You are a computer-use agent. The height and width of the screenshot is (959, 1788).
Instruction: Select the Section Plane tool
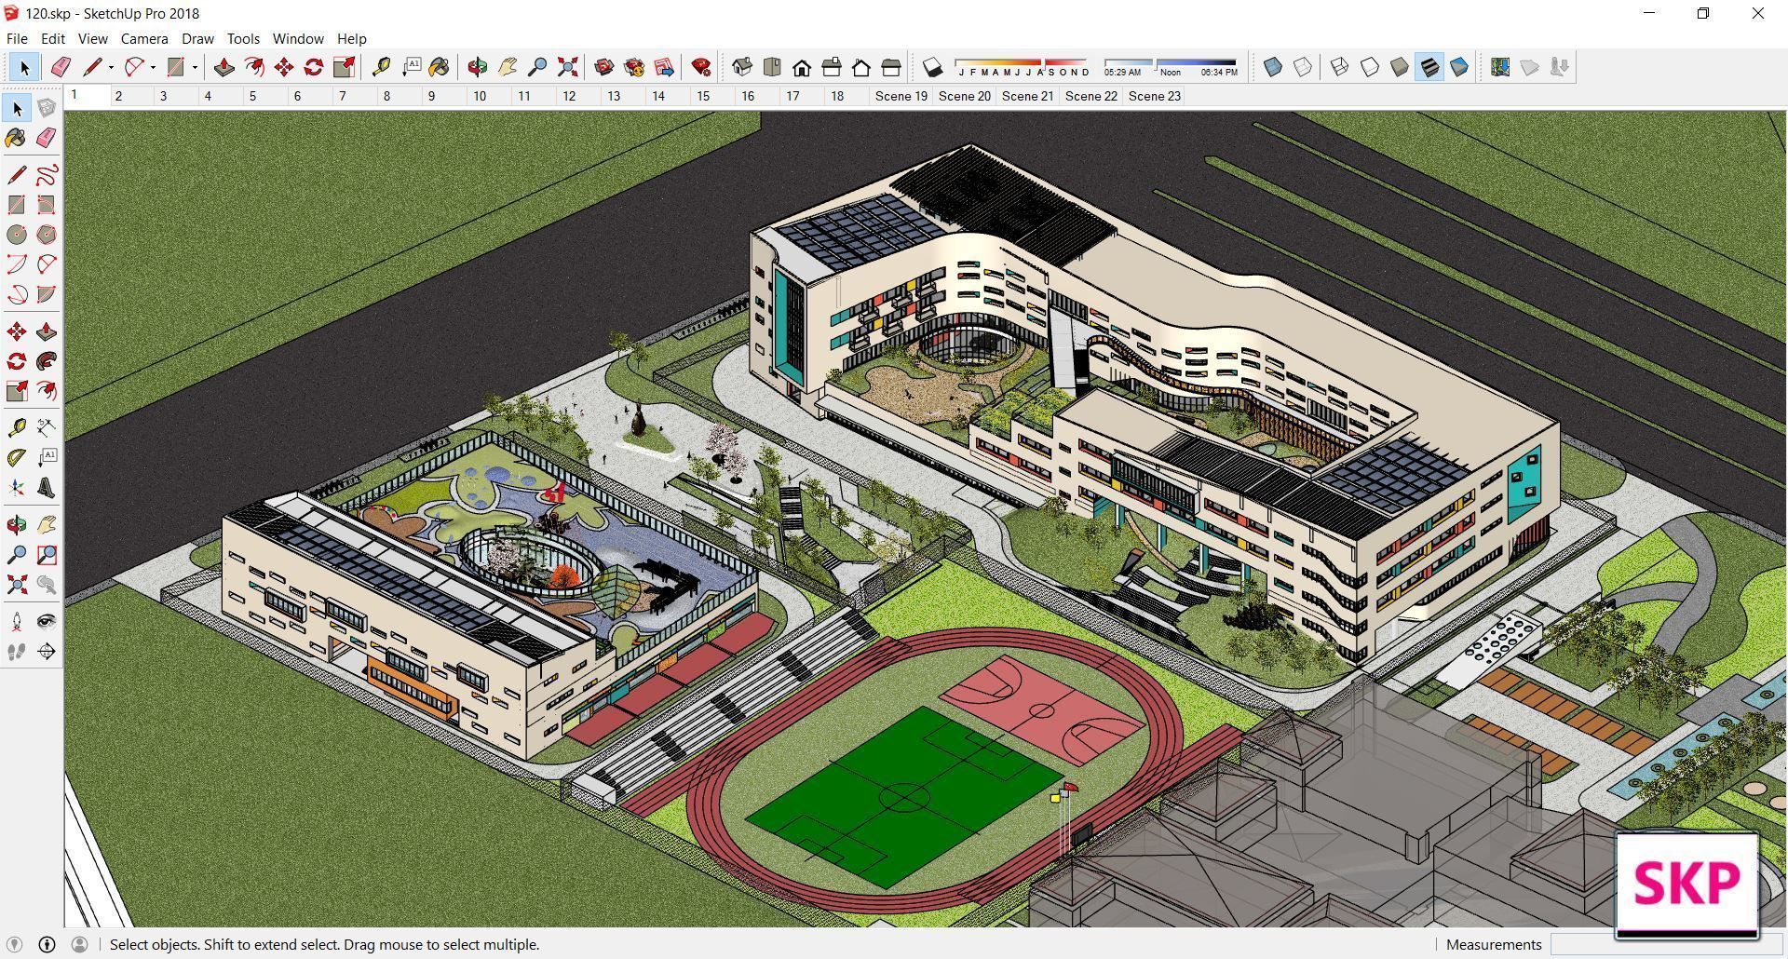pyautogui.click(x=47, y=652)
